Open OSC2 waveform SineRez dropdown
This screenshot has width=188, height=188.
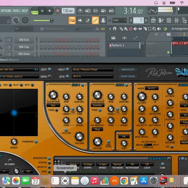pos(97,105)
